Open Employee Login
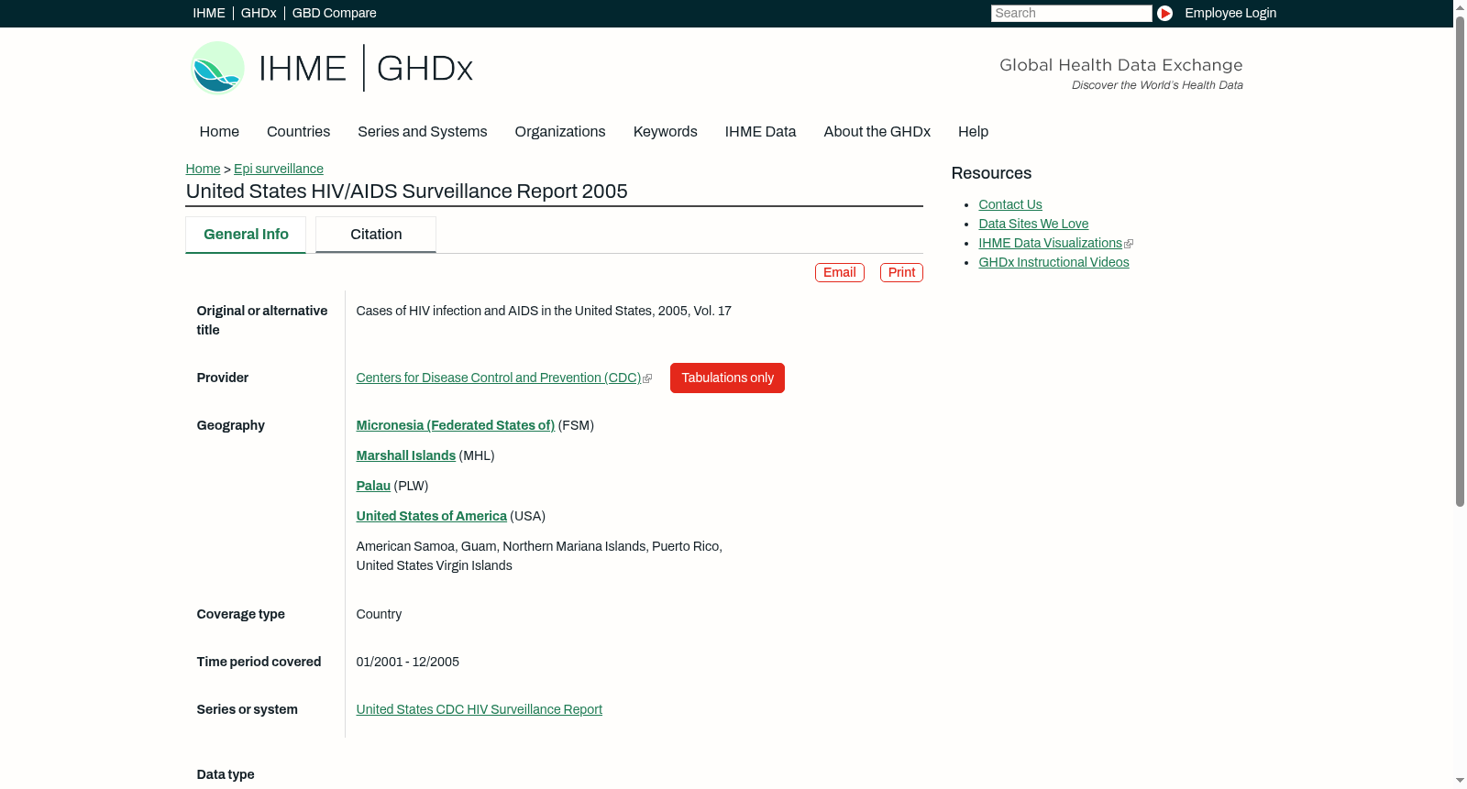The image size is (1467, 789). pos(1230,13)
